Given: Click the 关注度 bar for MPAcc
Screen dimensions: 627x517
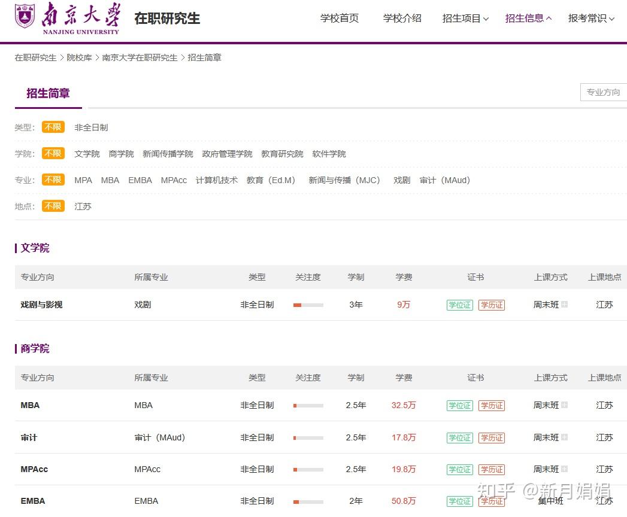Looking at the screenshot, I should [x=308, y=470].
